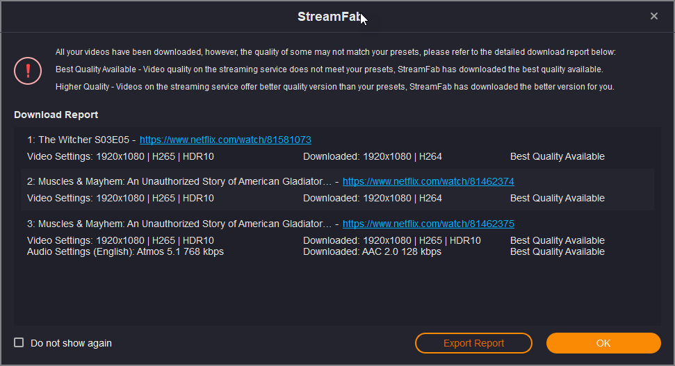Image resolution: width=675 pixels, height=366 pixels.
Task: Open The Witcher S03E05 Netflix link
Action: (x=225, y=140)
